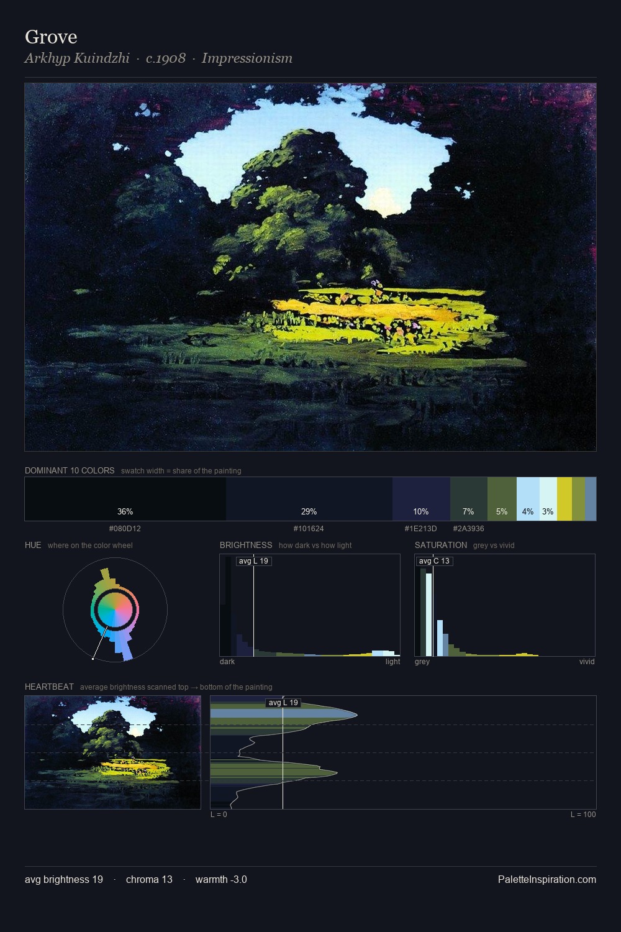Click the saturation histogram chart

tap(505, 605)
